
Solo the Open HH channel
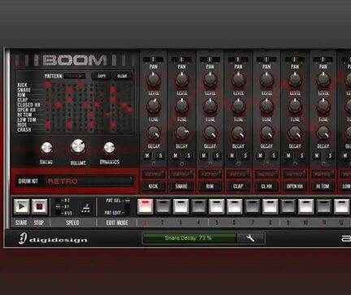pyautogui.click(x=302, y=156)
